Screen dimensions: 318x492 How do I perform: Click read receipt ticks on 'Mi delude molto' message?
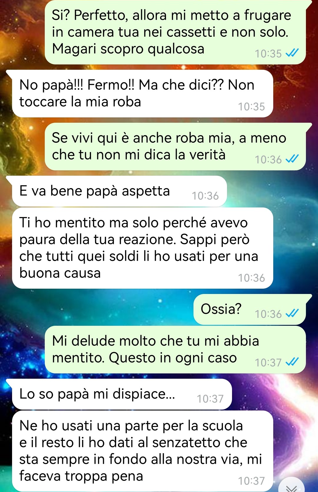(x=292, y=362)
